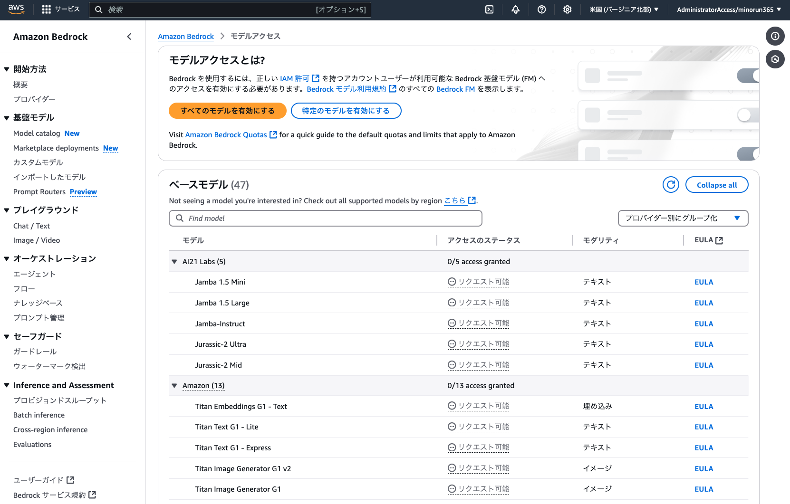This screenshot has width=790, height=504.
Task: Click the external icon beside モデル利用規約
Action: click(393, 89)
